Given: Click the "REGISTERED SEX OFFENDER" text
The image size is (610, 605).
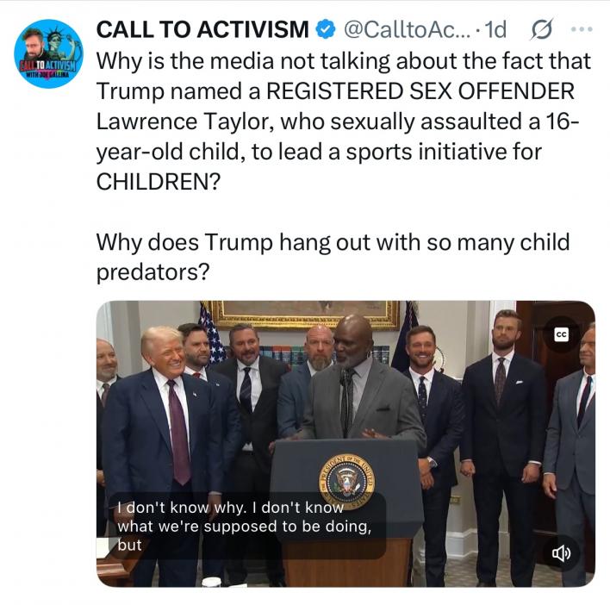Looking at the screenshot, I should (x=420, y=91).
